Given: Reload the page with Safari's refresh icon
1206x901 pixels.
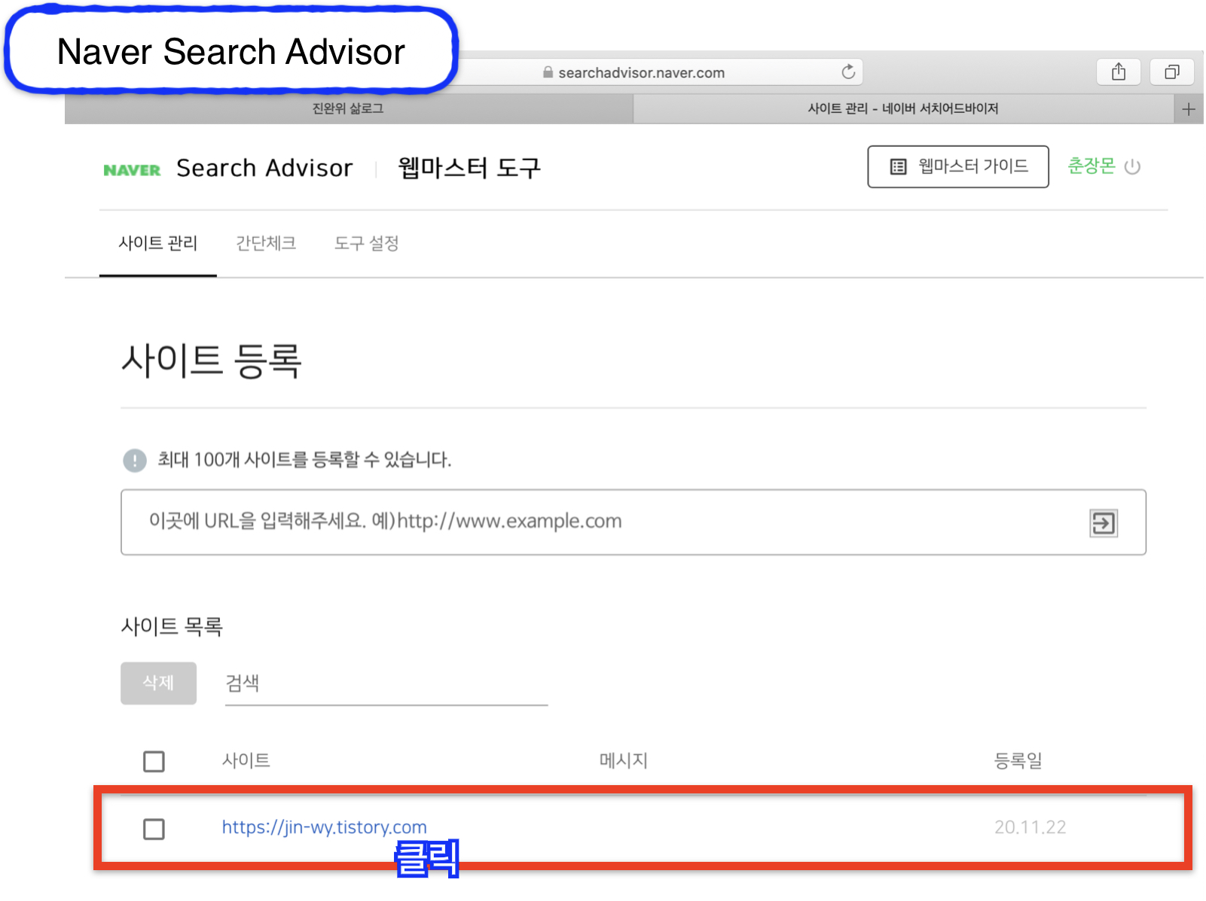Looking at the screenshot, I should click(848, 72).
